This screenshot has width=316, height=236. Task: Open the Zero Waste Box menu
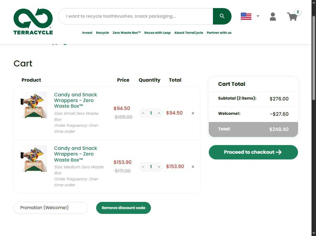click(x=127, y=33)
